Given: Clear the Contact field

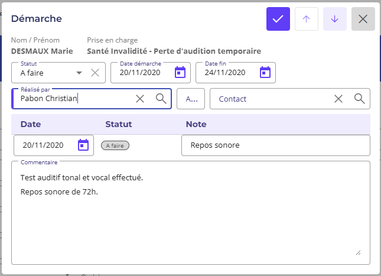Looking at the screenshot, I should 338,99.
